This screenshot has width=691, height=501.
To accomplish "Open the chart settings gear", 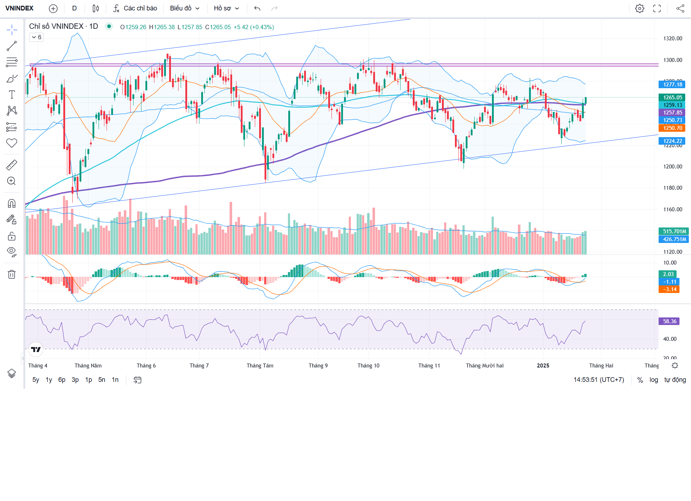I will coord(640,8).
